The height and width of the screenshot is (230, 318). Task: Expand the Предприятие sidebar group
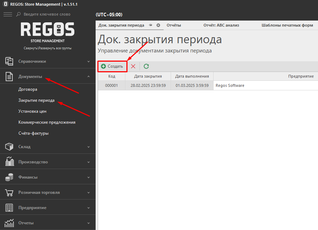[x=89, y=208]
